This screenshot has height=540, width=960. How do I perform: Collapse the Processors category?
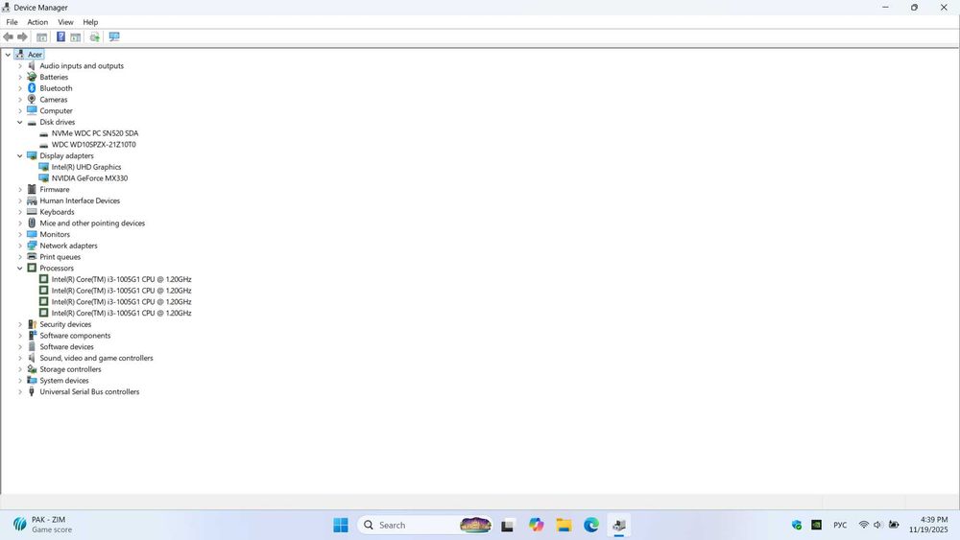[19, 268]
